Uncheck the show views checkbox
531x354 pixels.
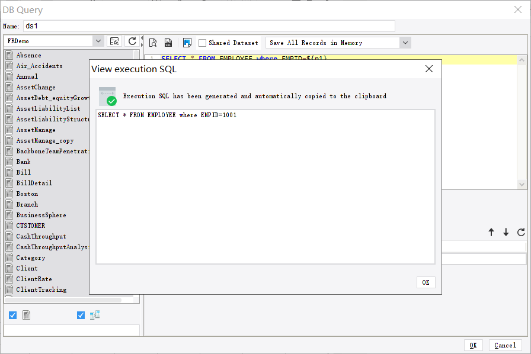(x=81, y=315)
